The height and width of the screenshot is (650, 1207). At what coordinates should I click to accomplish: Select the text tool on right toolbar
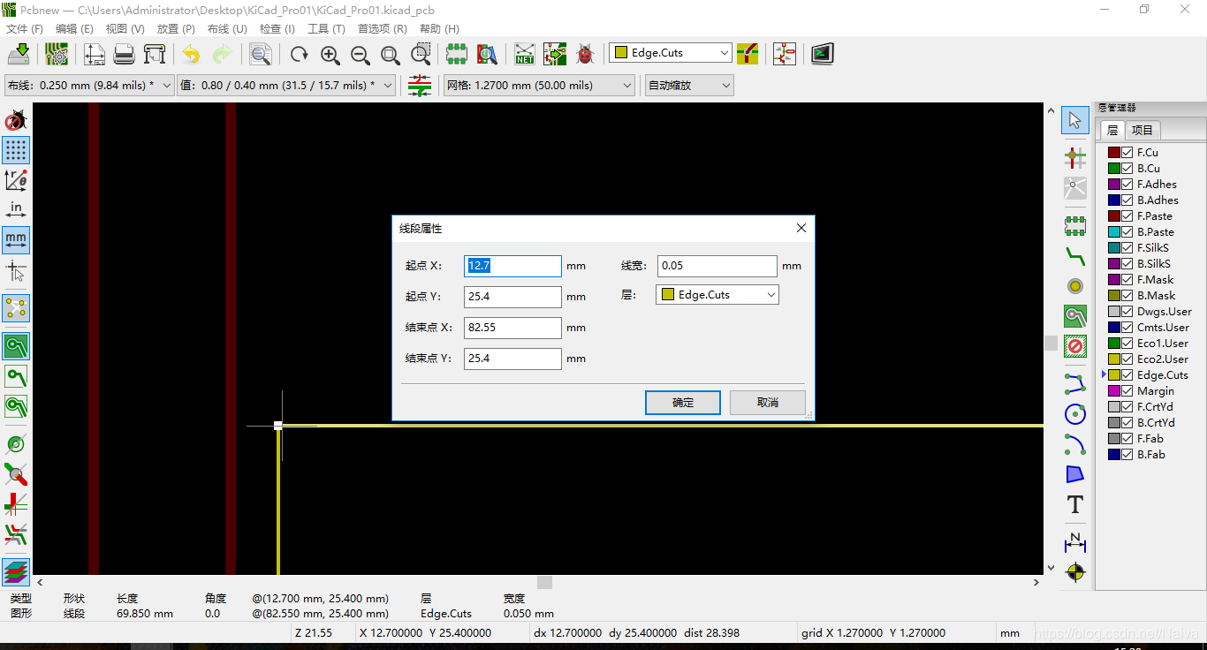pyautogui.click(x=1074, y=504)
